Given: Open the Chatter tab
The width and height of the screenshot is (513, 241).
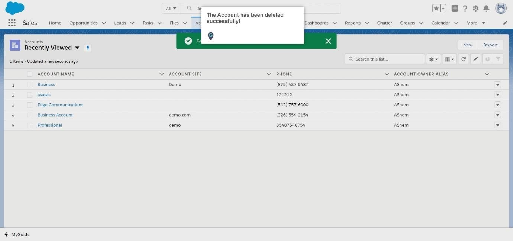Looking at the screenshot, I should click(385, 23).
